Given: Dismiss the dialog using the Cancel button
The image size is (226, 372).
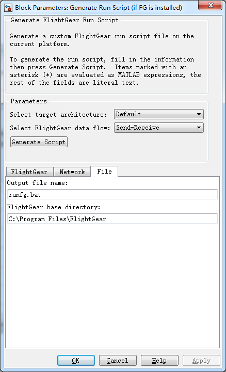Looking at the screenshot, I should click(x=118, y=361).
